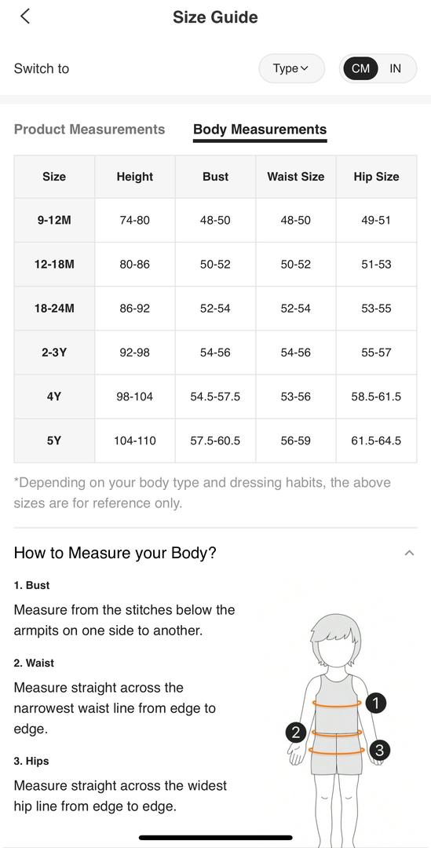Click the Waist Size column header

coord(296,177)
